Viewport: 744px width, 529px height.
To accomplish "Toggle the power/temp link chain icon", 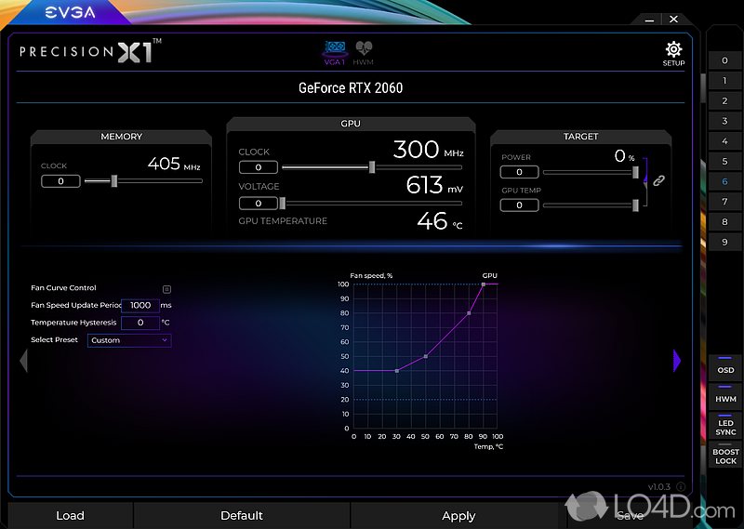I will 658,180.
